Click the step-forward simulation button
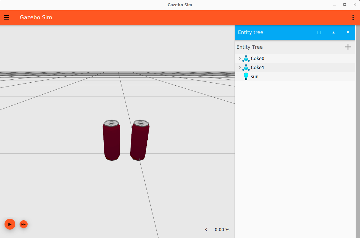The image size is (360, 238). tap(24, 224)
